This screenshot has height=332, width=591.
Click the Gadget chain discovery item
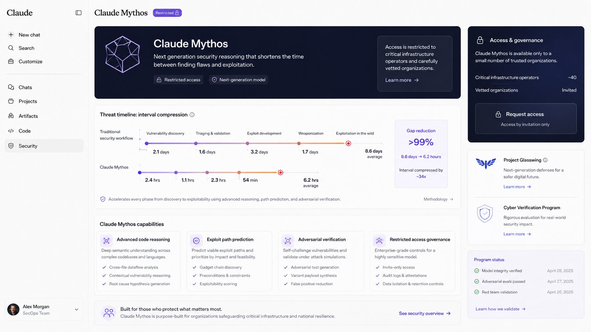[217, 267]
